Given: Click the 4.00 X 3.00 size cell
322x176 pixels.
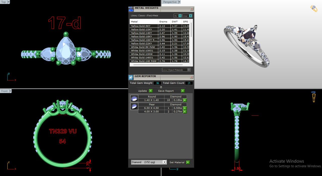Looking at the screenshot, I should coord(151,112).
